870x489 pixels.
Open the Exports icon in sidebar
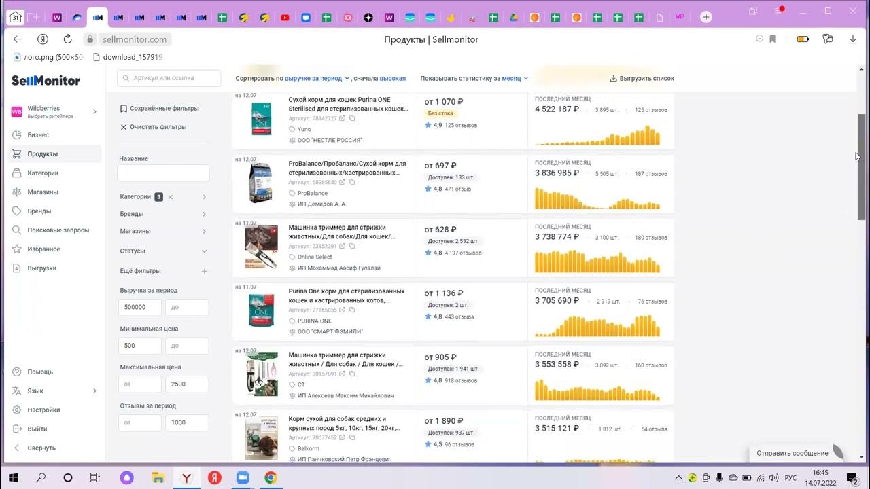(16, 268)
